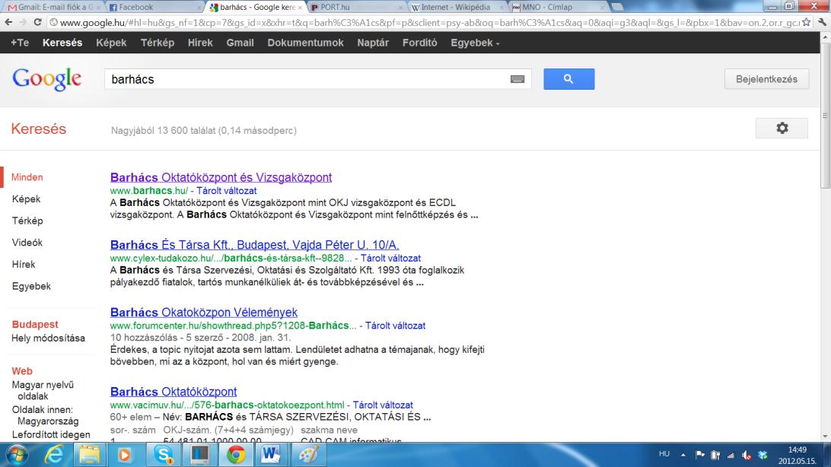831x467 pixels.
Task: Open the Egyebek dropdown in top bar
Action: point(475,43)
